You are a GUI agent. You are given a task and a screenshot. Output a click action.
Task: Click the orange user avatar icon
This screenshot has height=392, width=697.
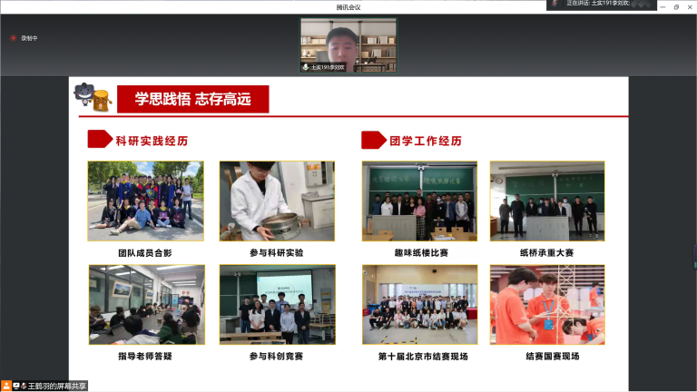[7, 386]
